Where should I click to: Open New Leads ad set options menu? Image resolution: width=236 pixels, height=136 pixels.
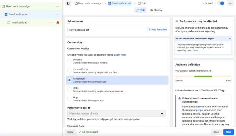pos(57,14)
